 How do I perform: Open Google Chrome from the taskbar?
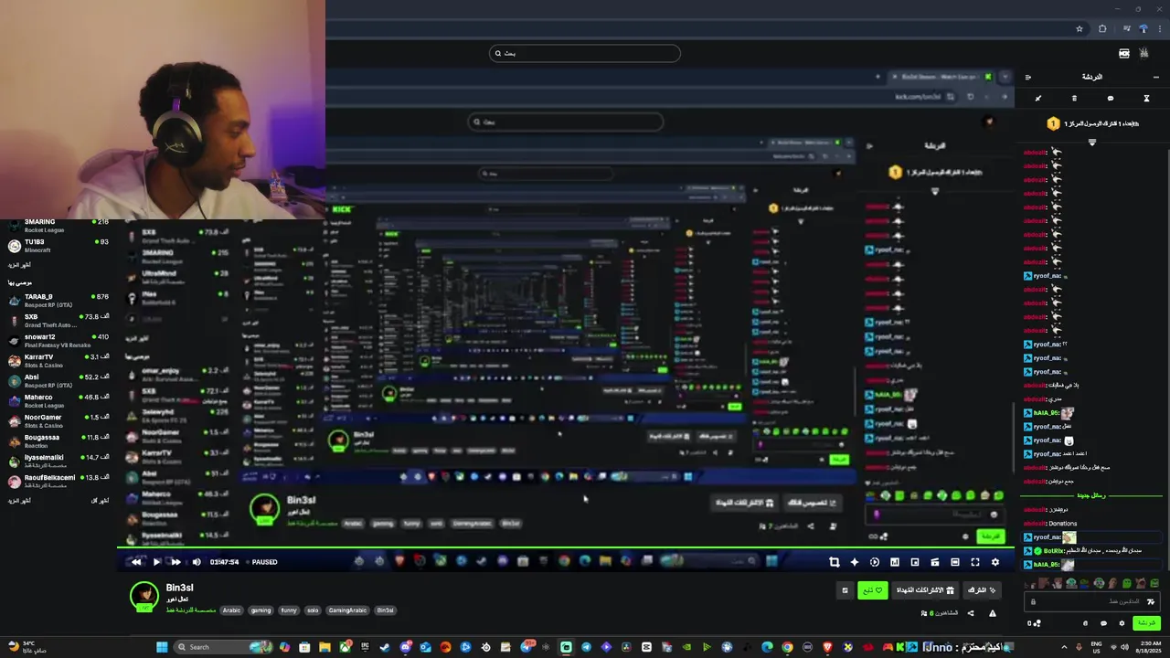coord(787,647)
